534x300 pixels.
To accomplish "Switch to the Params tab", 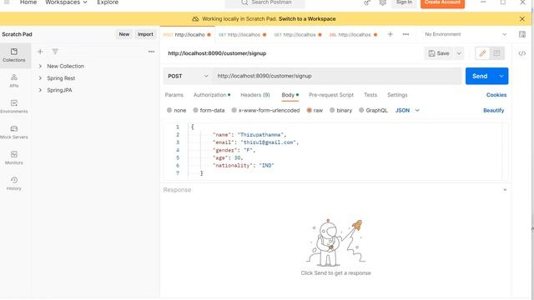I will click(174, 95).
